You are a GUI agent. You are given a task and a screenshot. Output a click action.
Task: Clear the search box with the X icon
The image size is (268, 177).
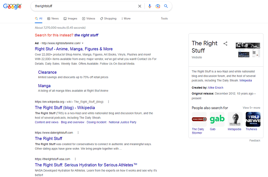pyautogui.click(x=140, y=6)
